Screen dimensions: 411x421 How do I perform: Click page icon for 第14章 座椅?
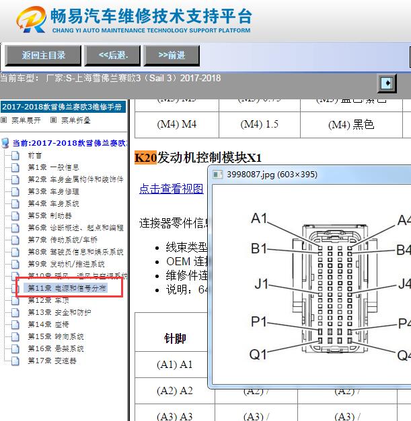click(x=15, y=324)
